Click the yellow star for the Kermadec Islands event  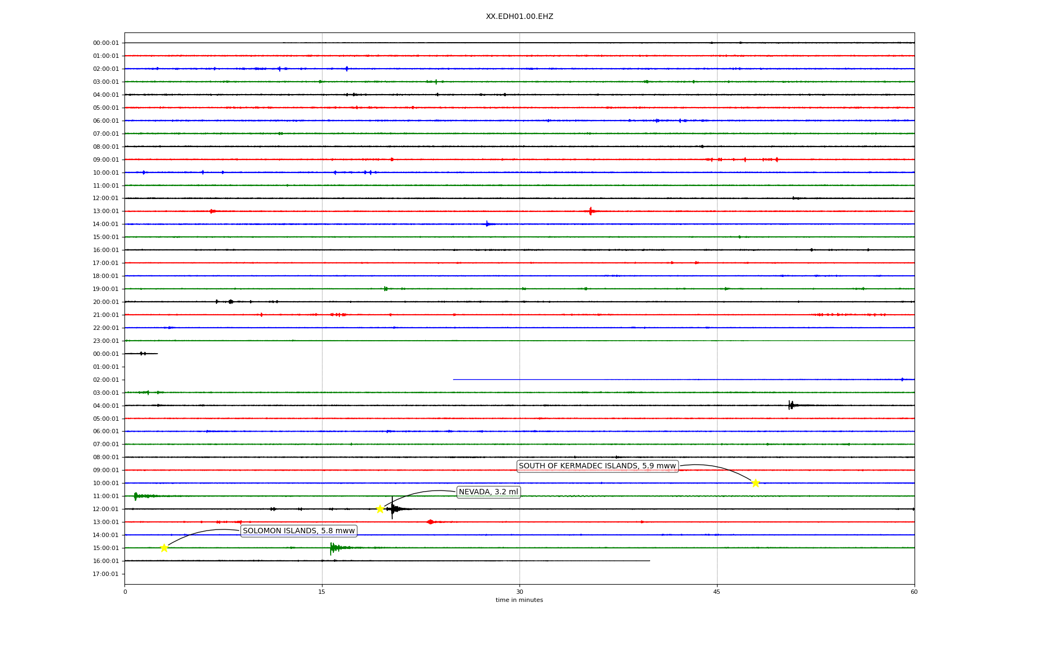pyautogui.click(x=755, y=483)
